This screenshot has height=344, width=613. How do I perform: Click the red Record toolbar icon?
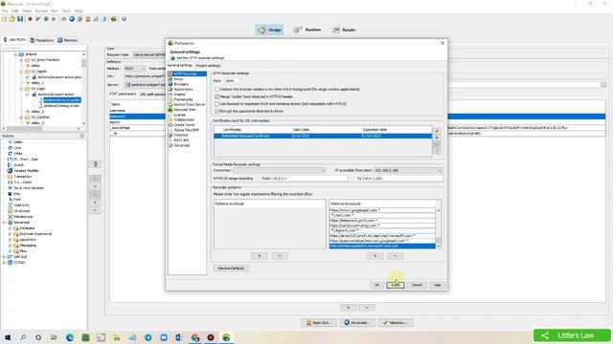30,19
